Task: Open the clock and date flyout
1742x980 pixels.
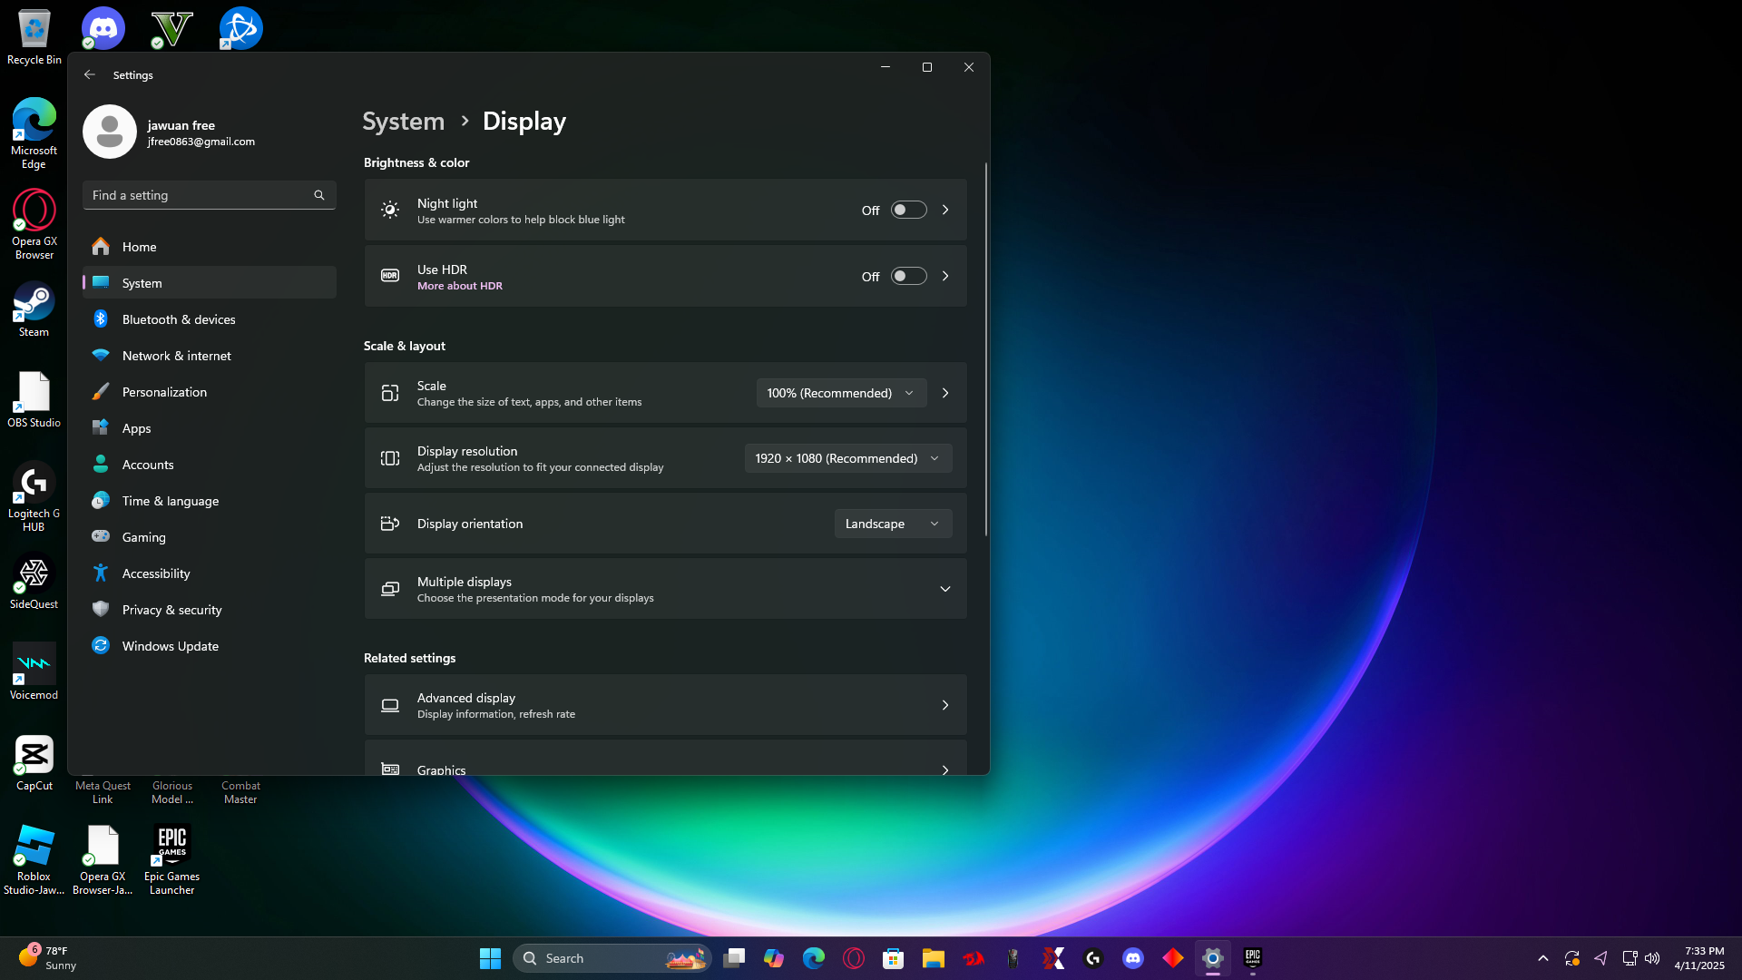Action: [x=1699, y=958]
